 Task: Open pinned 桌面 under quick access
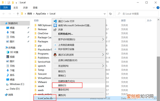tap(10, 28)
